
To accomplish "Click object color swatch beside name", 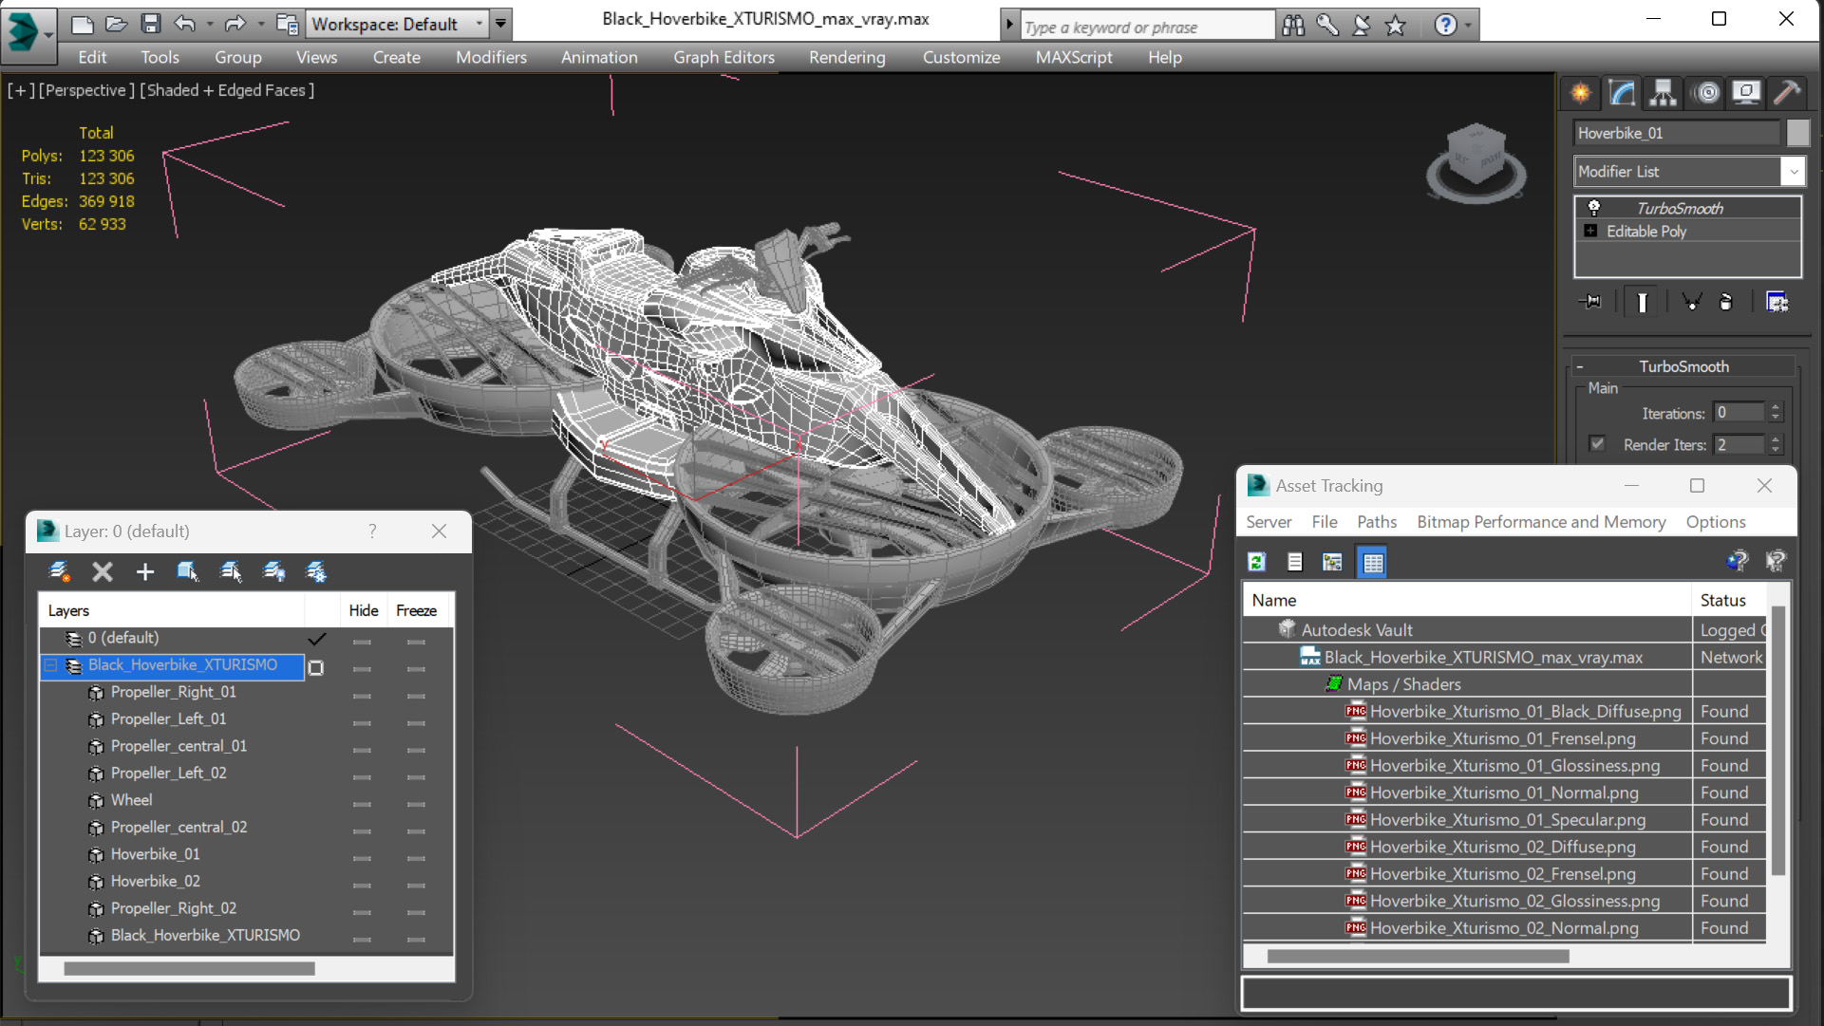I will 1797,133.
